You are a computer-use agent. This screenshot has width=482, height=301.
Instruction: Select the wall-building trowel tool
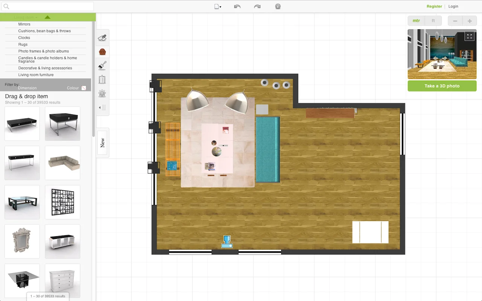coord(102,37)
